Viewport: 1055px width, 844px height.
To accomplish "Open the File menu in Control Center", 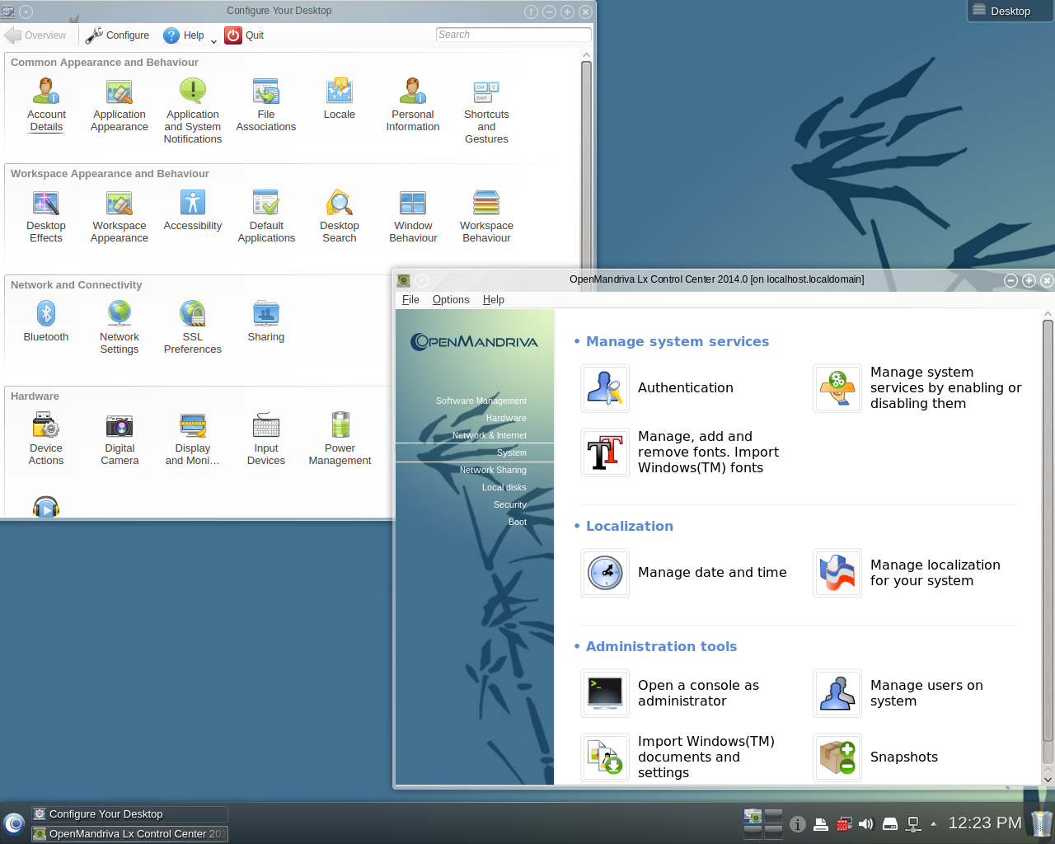I will coord(410,300).
